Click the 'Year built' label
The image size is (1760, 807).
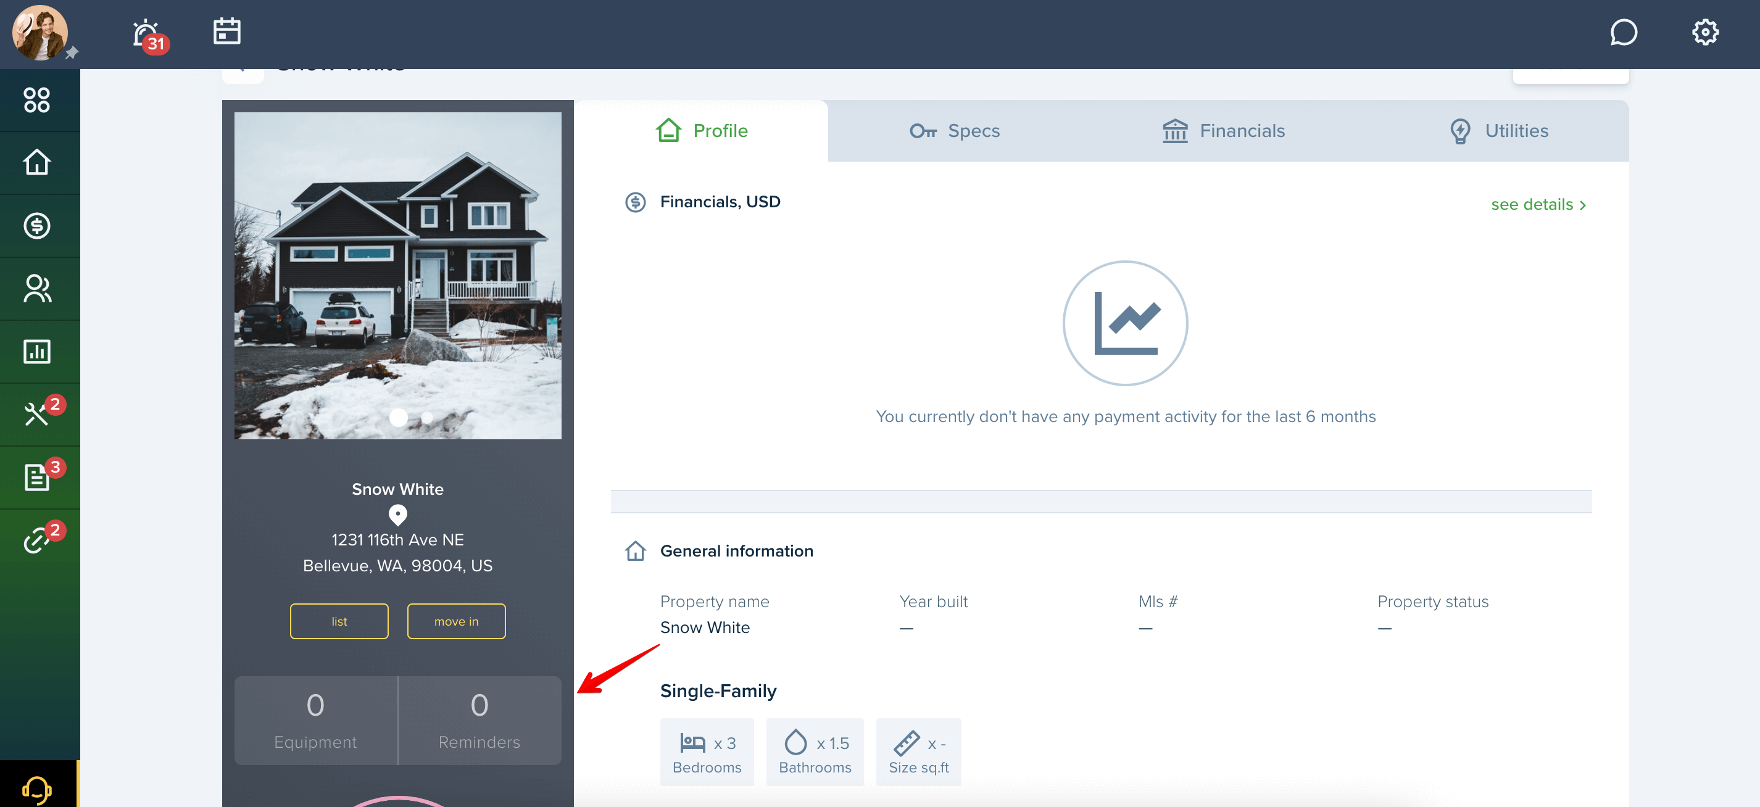(933, 602)
